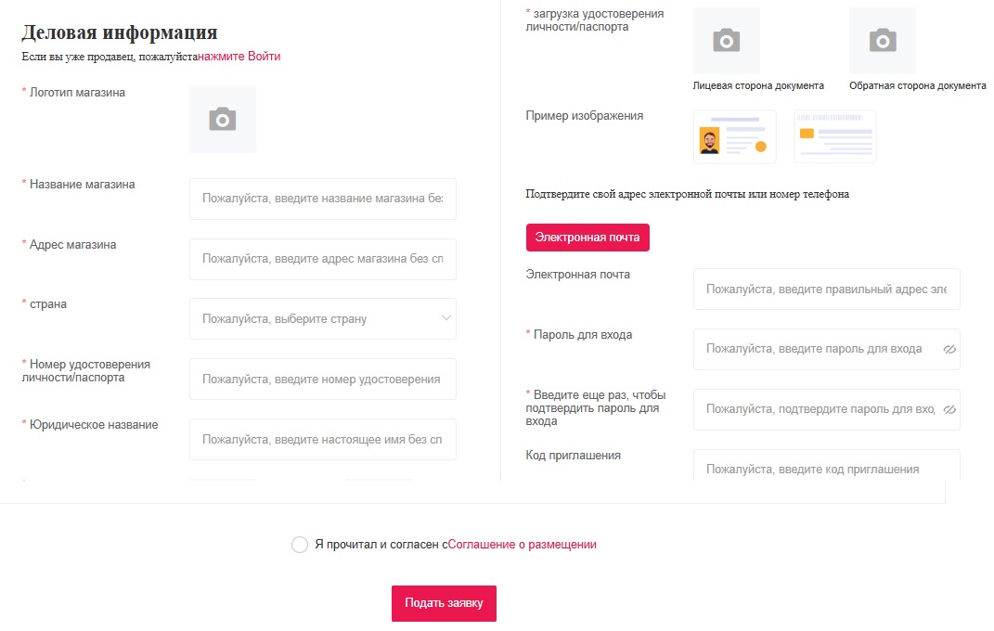The width and height of the screenshot is (994, 631).
Task: View the ID front example image
Action: tap(734, 137)
